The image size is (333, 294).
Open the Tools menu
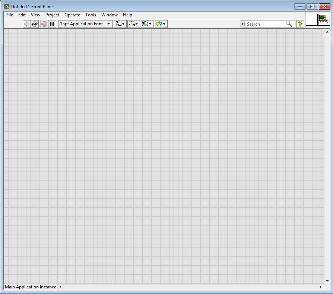tap(91, 15)
